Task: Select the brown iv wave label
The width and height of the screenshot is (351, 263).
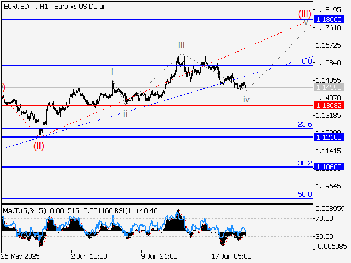Action: 247,99
